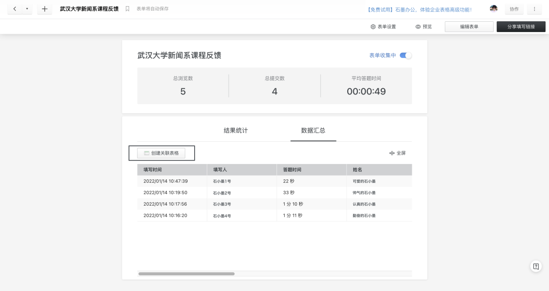
Task: Open the 免费试用 石墨办公 promotion link
Action: [x=419, y=10]
